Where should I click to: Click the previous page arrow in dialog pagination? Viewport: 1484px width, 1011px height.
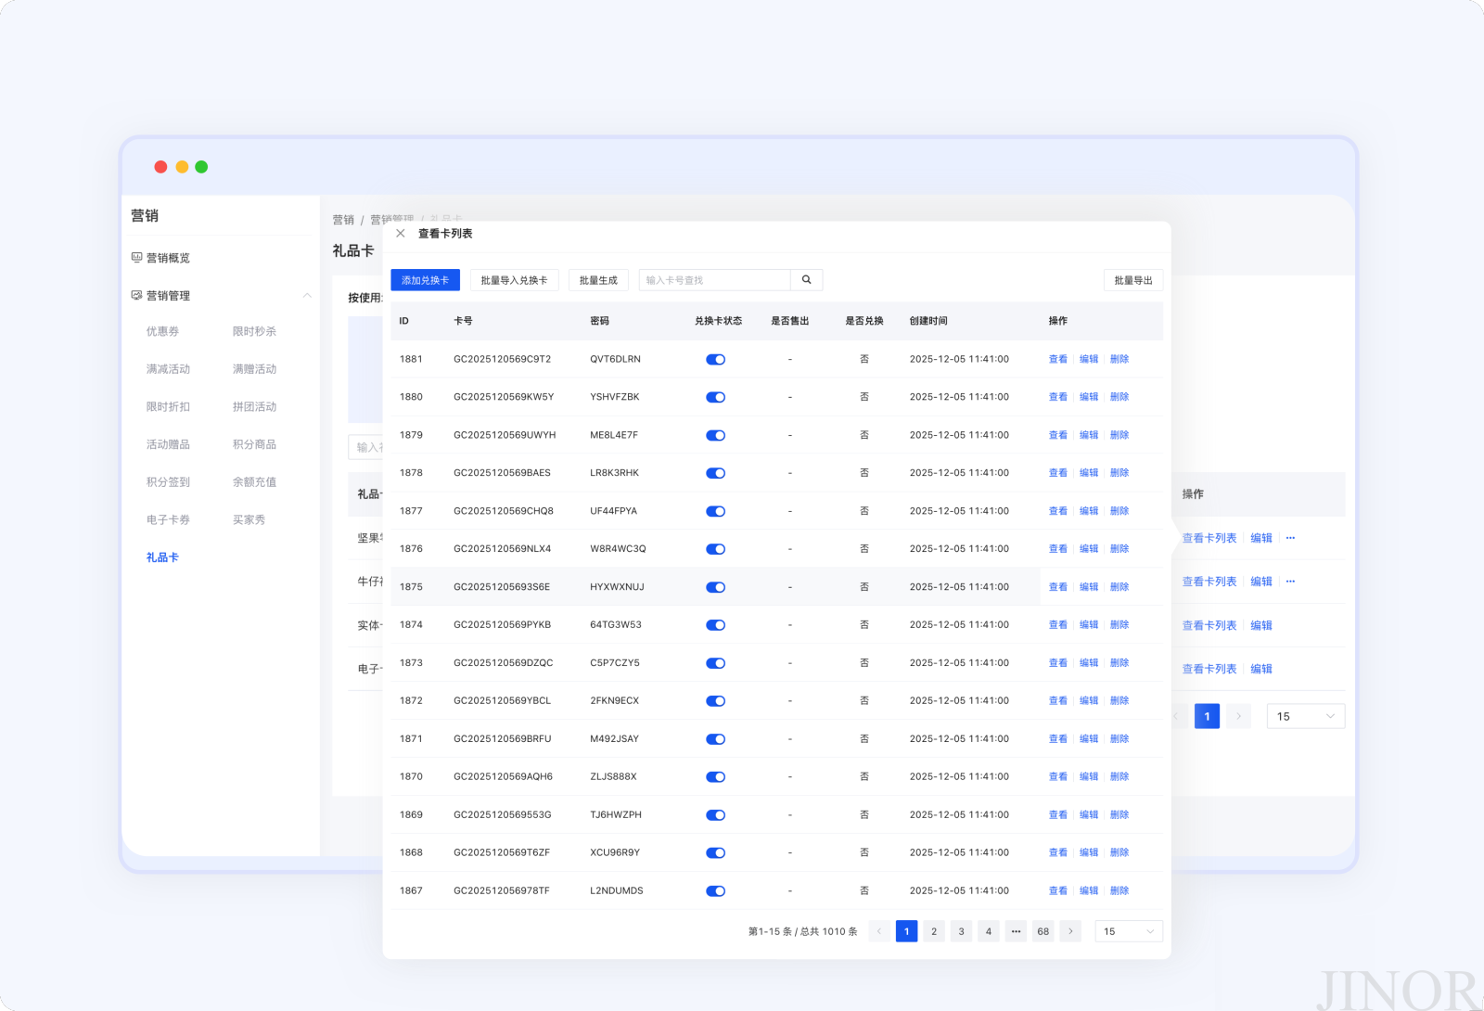879,931
